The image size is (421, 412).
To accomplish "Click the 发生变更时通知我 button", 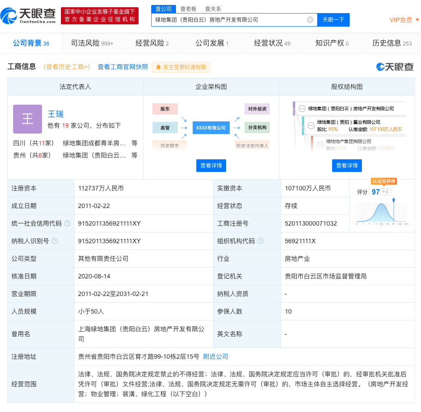I will [x=181, y=67].
